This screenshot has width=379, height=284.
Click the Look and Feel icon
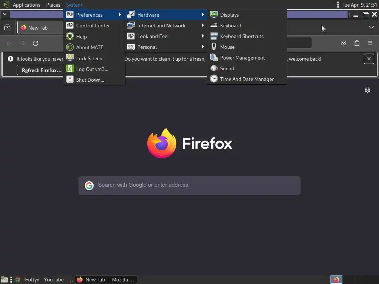coord(131,36)
